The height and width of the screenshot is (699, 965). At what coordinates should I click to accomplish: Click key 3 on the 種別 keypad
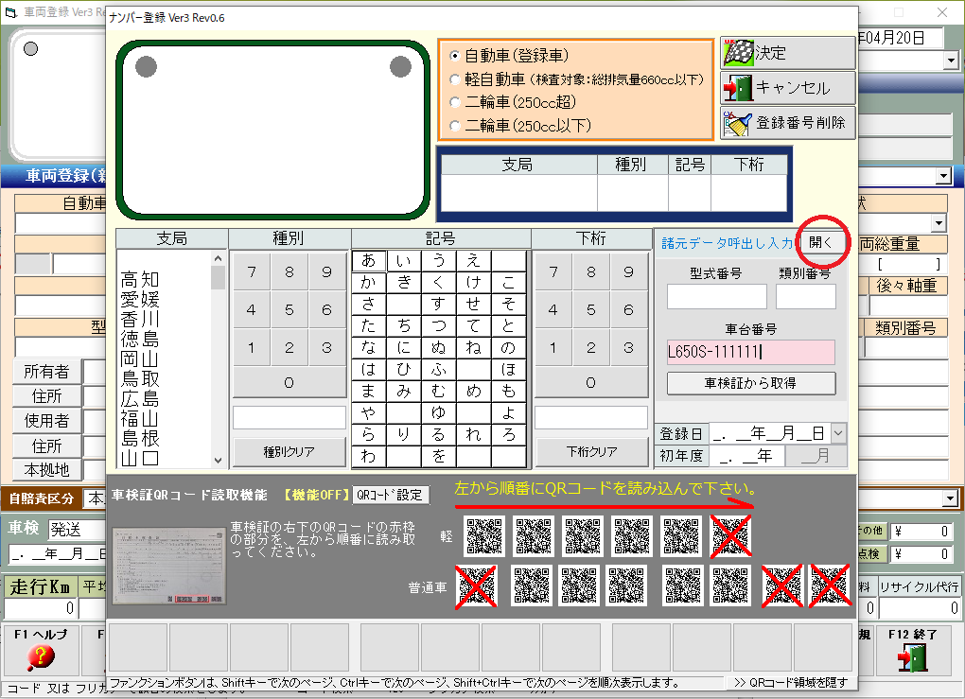326,348
